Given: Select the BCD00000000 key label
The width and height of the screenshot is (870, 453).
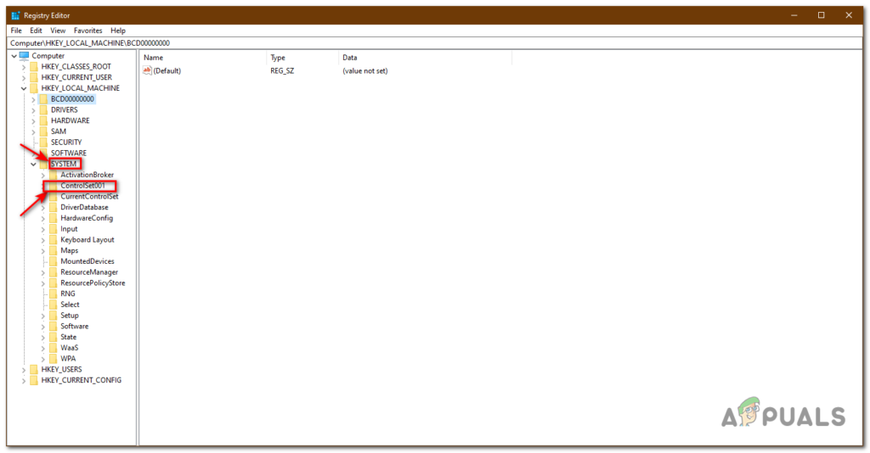Looking at the screenshot, I should click(72, 99).
